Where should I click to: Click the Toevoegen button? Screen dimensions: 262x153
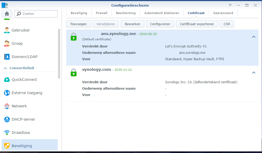coord(78,24)
